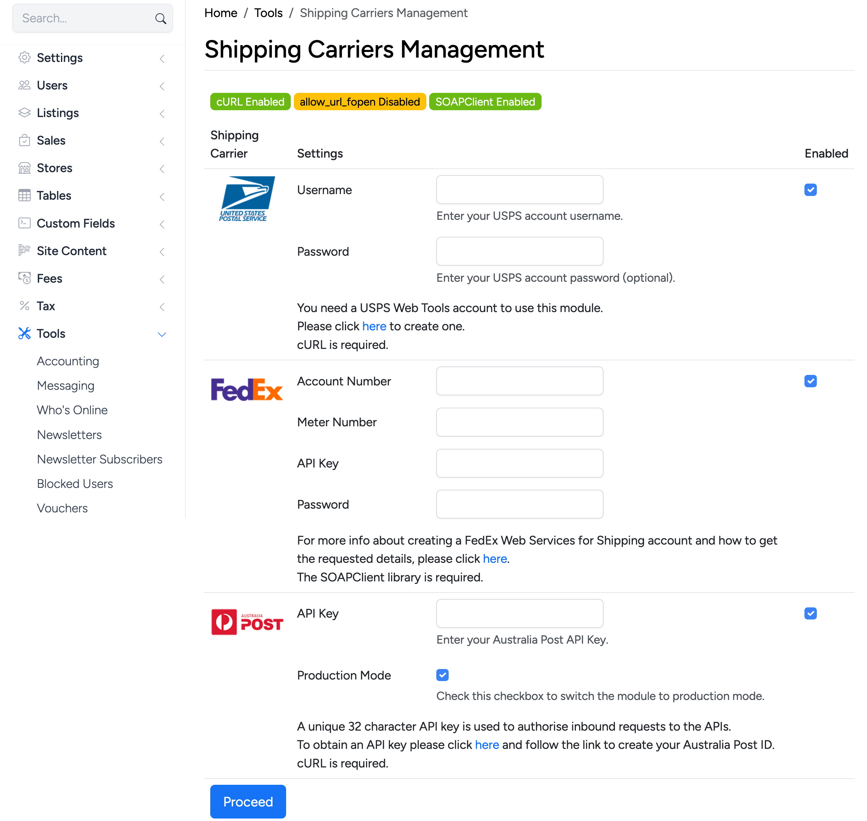Click the allow_url_fopen Disabled badge
The image size is (867, 821).
coord(360,102)
